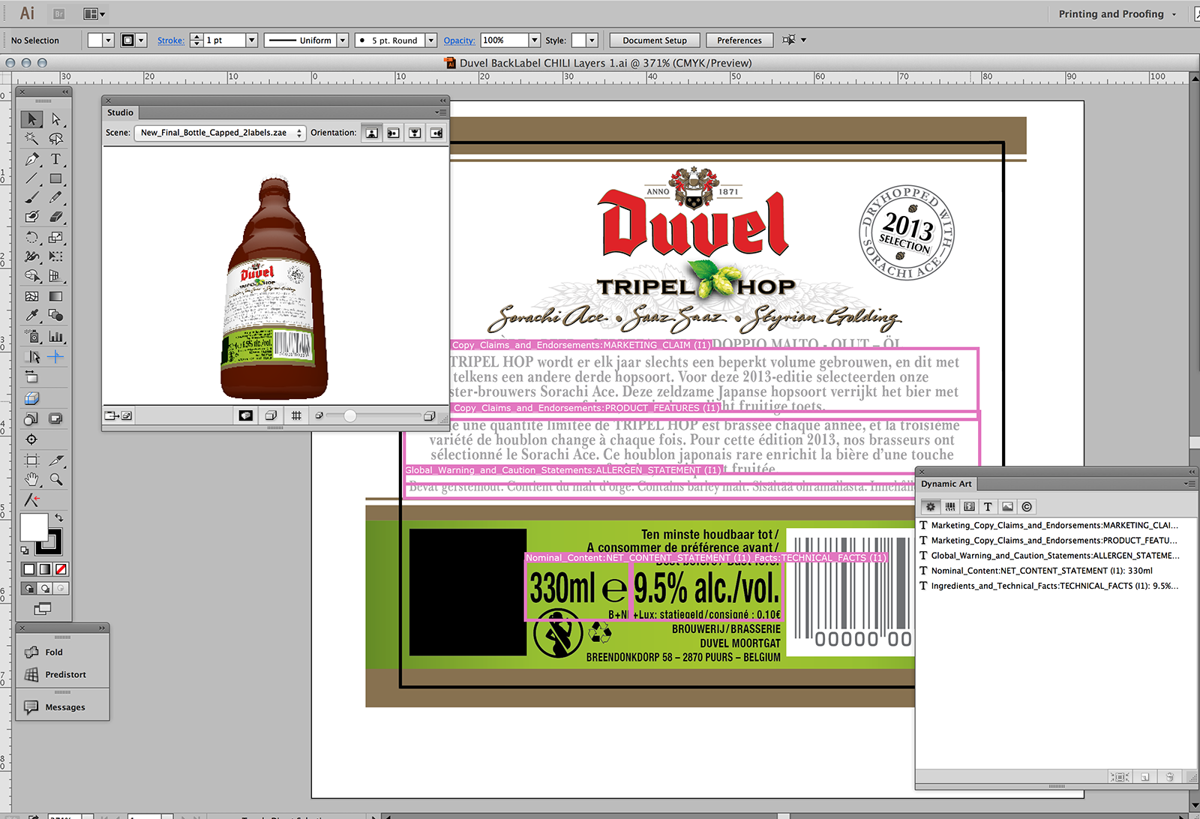The height and width of the screenshot is (819, 1200).
Task: Select the Eyedropper tool
Action: [31, 316]
